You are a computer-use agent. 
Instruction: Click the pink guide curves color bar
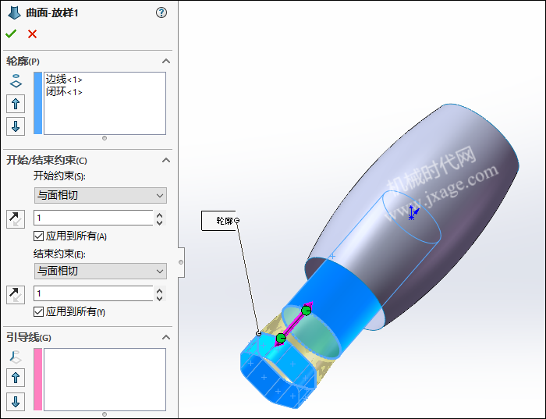[x=38, y=379]
